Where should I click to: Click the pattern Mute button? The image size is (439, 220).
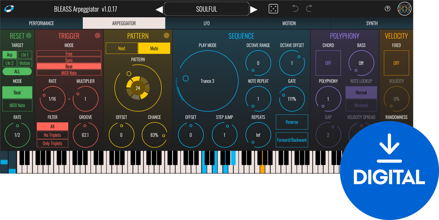click(154, 48)
